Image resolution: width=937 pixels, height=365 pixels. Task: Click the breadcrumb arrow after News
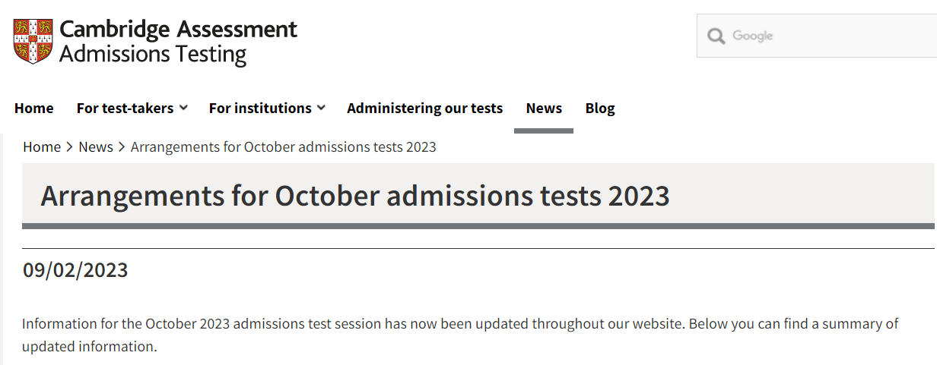[122, 147]
